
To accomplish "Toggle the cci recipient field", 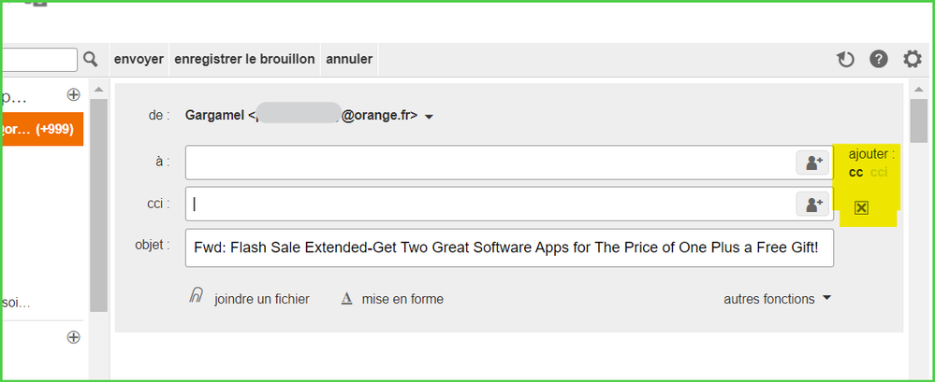I will [x=879, y=173].
